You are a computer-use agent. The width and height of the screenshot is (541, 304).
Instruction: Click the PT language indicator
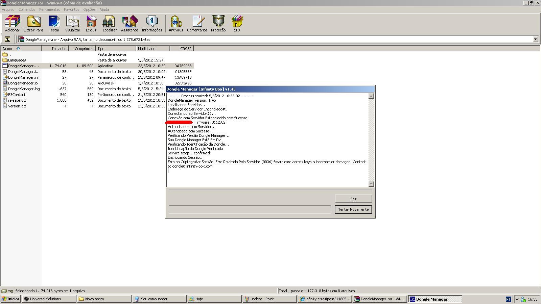click(x=508, y=299)
